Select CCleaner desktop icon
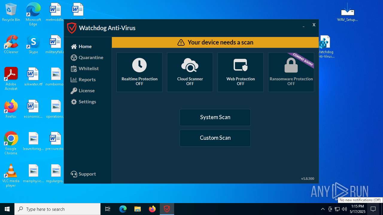The height and width of the screenshot is (215, 383). 11,44
